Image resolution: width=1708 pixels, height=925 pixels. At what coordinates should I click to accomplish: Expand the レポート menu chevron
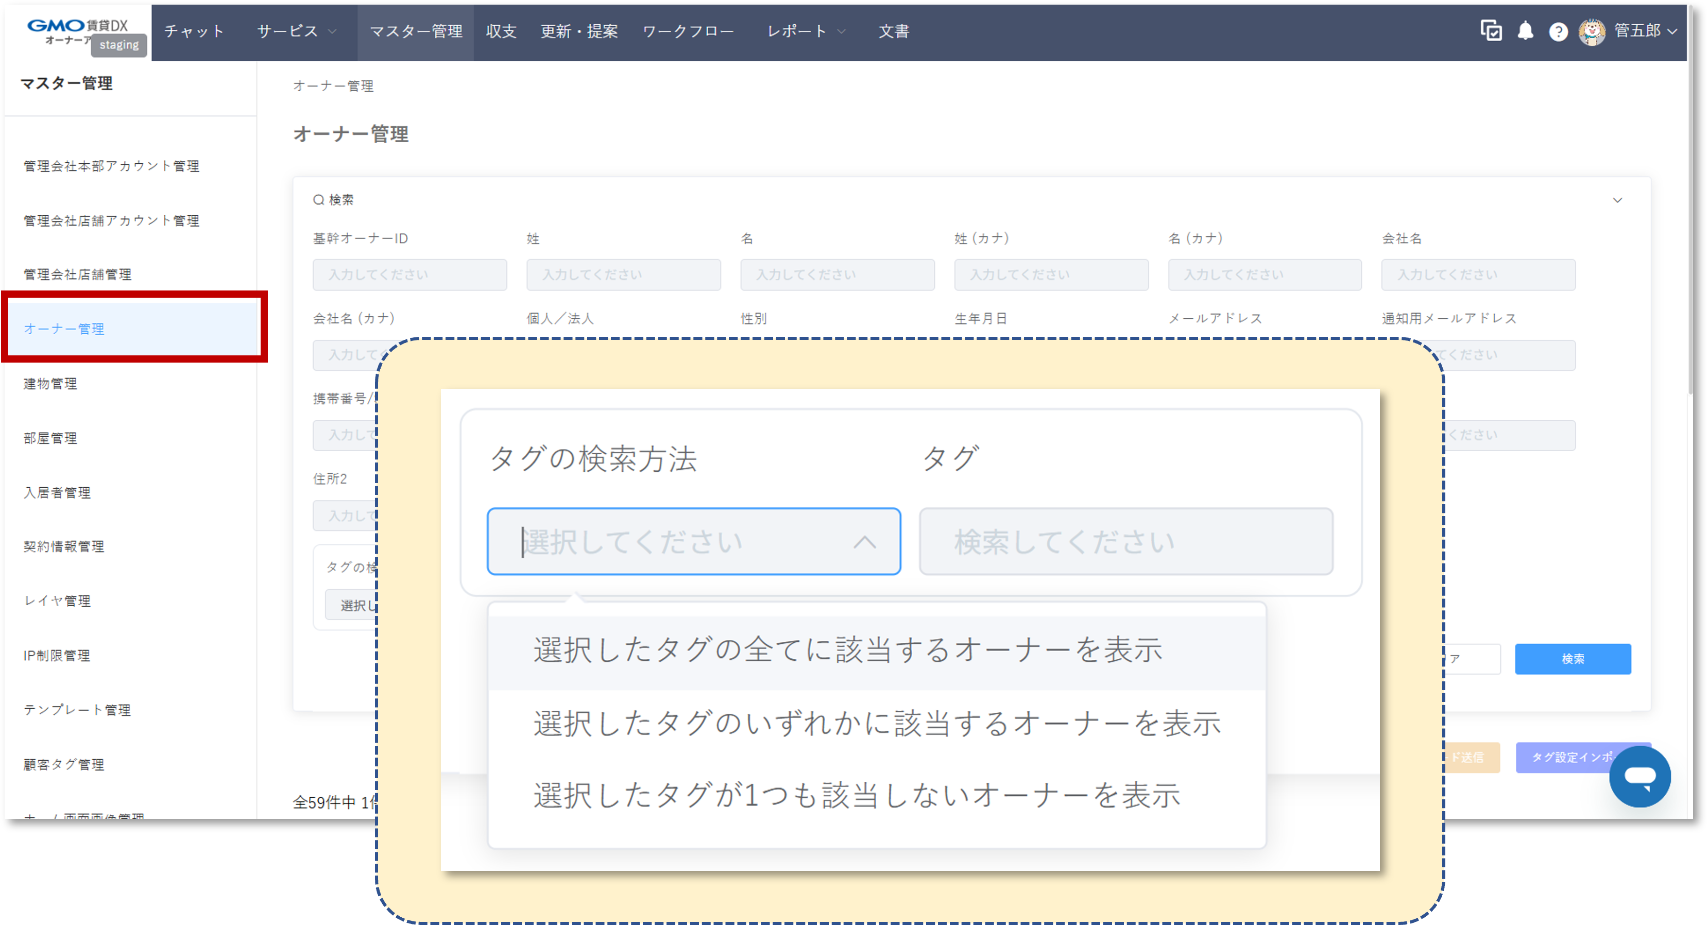pos(842,30)
